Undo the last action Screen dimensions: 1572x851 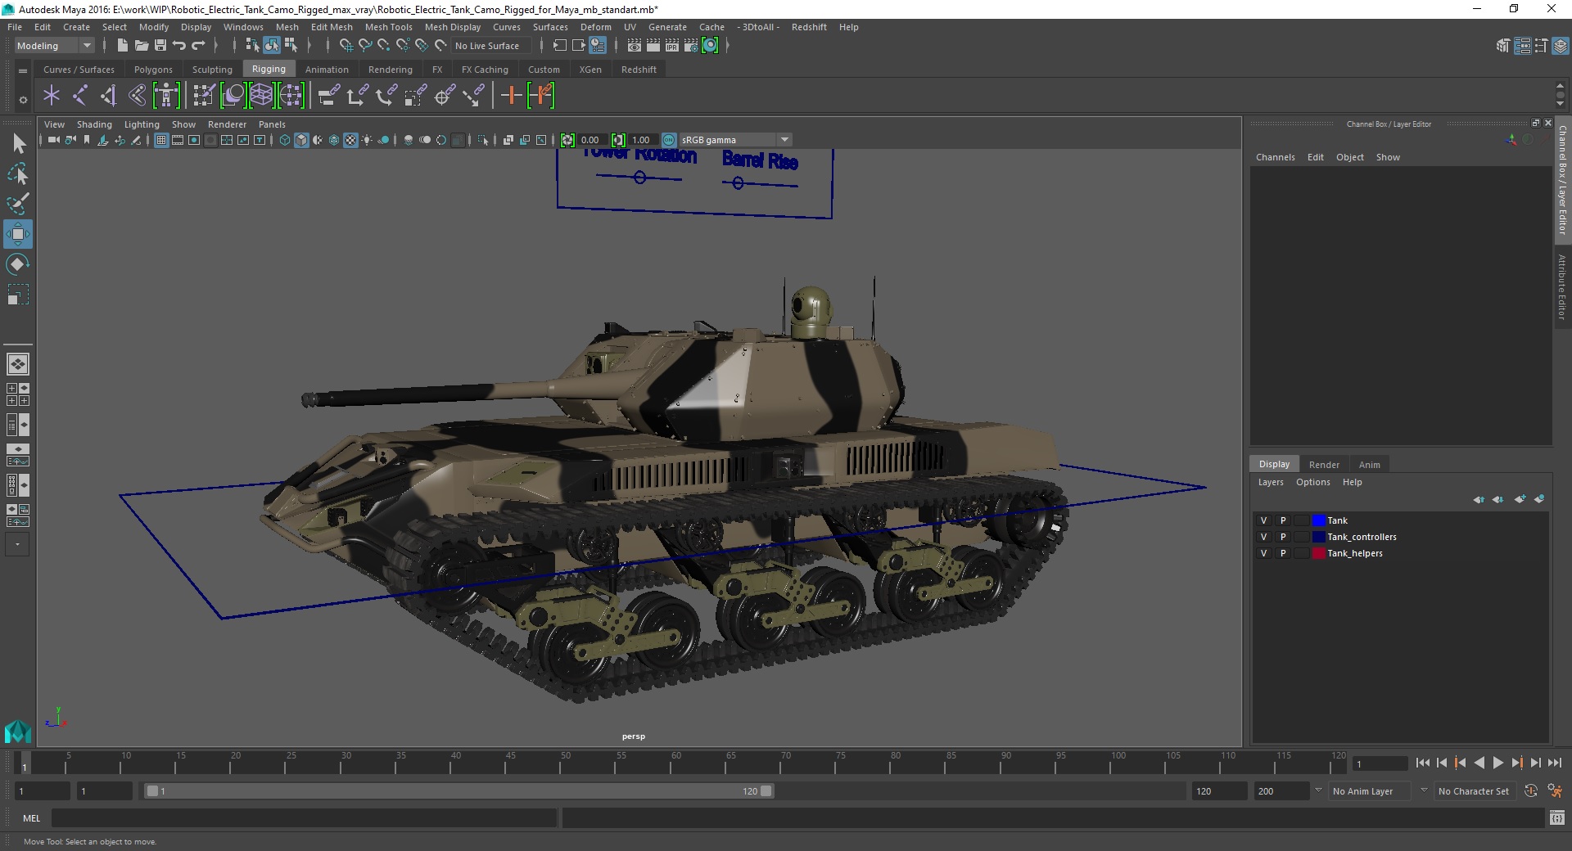click(179, 46)
